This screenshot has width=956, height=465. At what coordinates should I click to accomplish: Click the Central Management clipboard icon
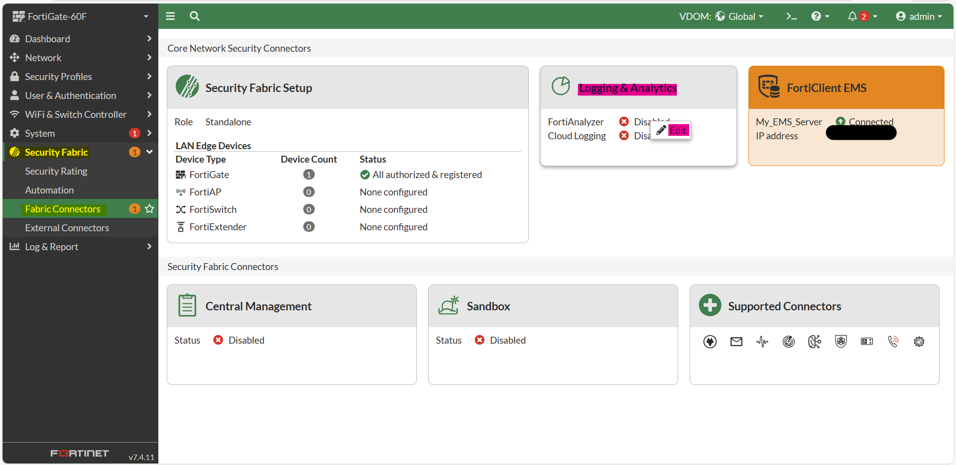pyautogui.click(x=187, y=305)
